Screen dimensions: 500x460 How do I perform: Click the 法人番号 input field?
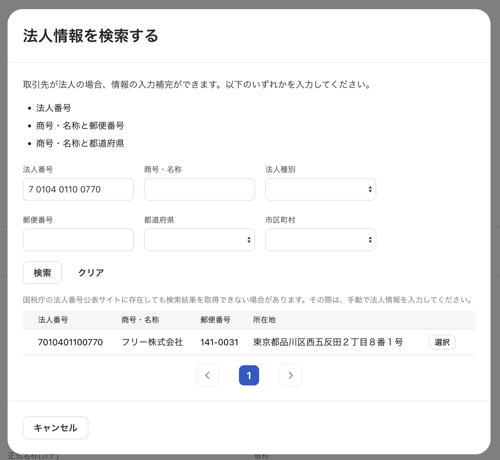coord(78,189)
